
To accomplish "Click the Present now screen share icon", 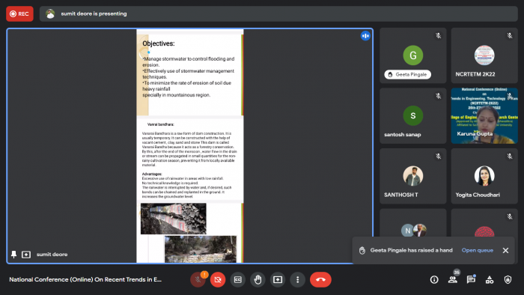I will click(x=278, y=279).
